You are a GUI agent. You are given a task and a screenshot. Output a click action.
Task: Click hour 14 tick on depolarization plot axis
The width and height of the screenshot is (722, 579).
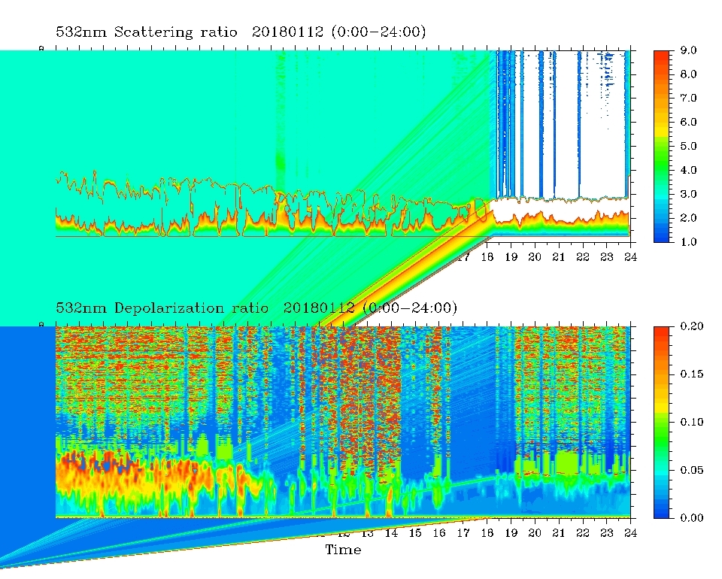391,533
